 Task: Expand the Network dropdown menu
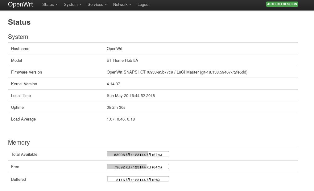click(x=122, y=4)
